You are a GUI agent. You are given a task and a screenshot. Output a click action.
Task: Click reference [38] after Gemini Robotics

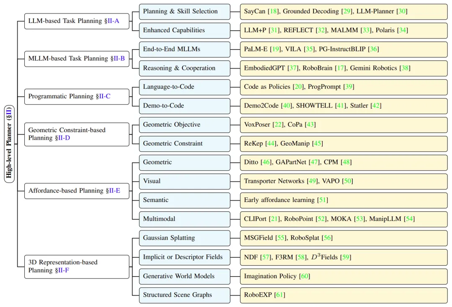405,68
